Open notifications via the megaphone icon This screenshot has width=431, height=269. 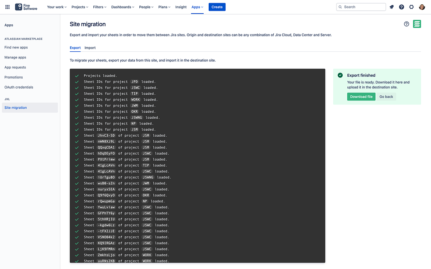391,7
